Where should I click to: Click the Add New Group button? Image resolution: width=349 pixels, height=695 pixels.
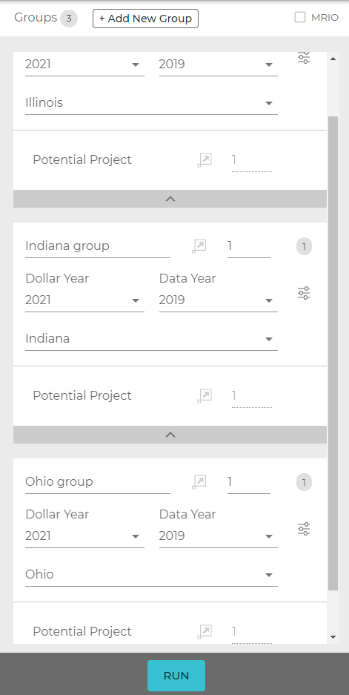click(145, 19)
